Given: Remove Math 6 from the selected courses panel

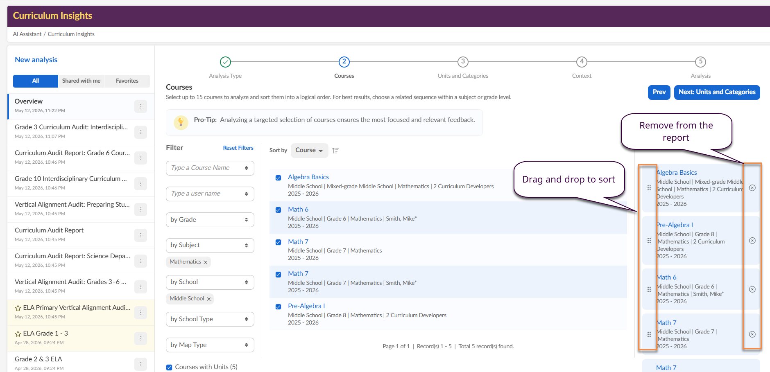Looking at the screenshot, I should [752, 289].
